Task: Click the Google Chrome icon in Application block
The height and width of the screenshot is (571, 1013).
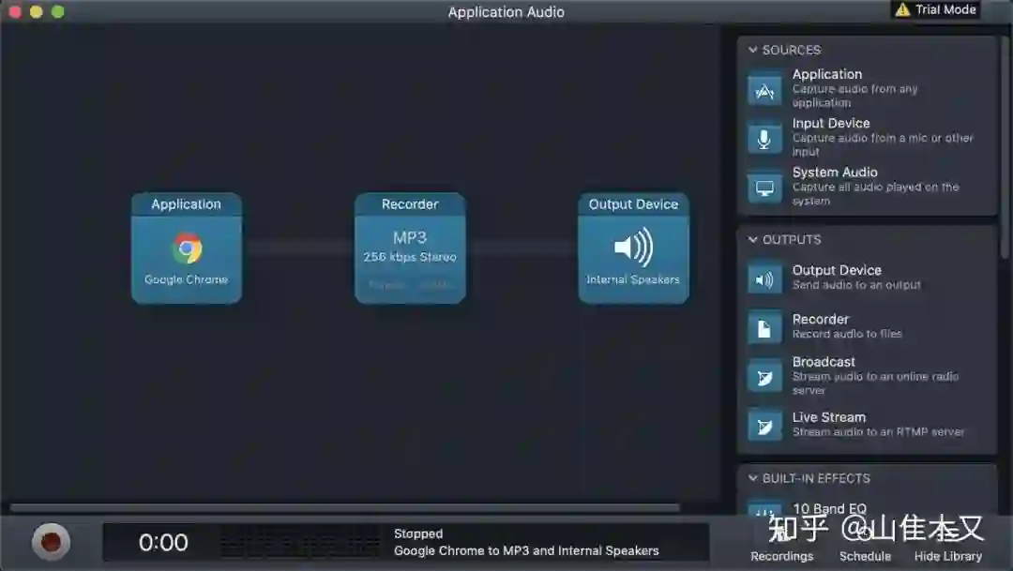Action: click(187, 248)
